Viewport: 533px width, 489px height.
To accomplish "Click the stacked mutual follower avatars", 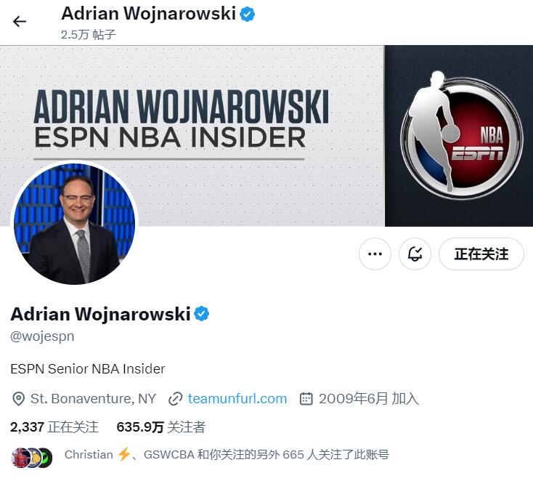I will 32,458.
